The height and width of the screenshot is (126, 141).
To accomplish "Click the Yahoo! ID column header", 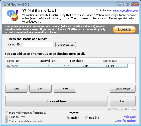I will click(x=21, y=61).
